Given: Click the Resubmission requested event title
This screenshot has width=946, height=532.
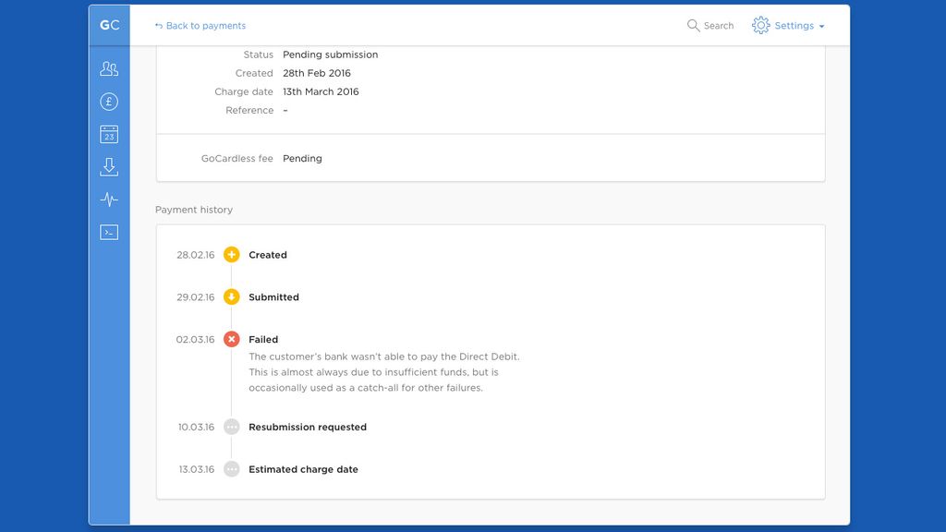Looking at the screenshot, I should (x=308, y=428).
